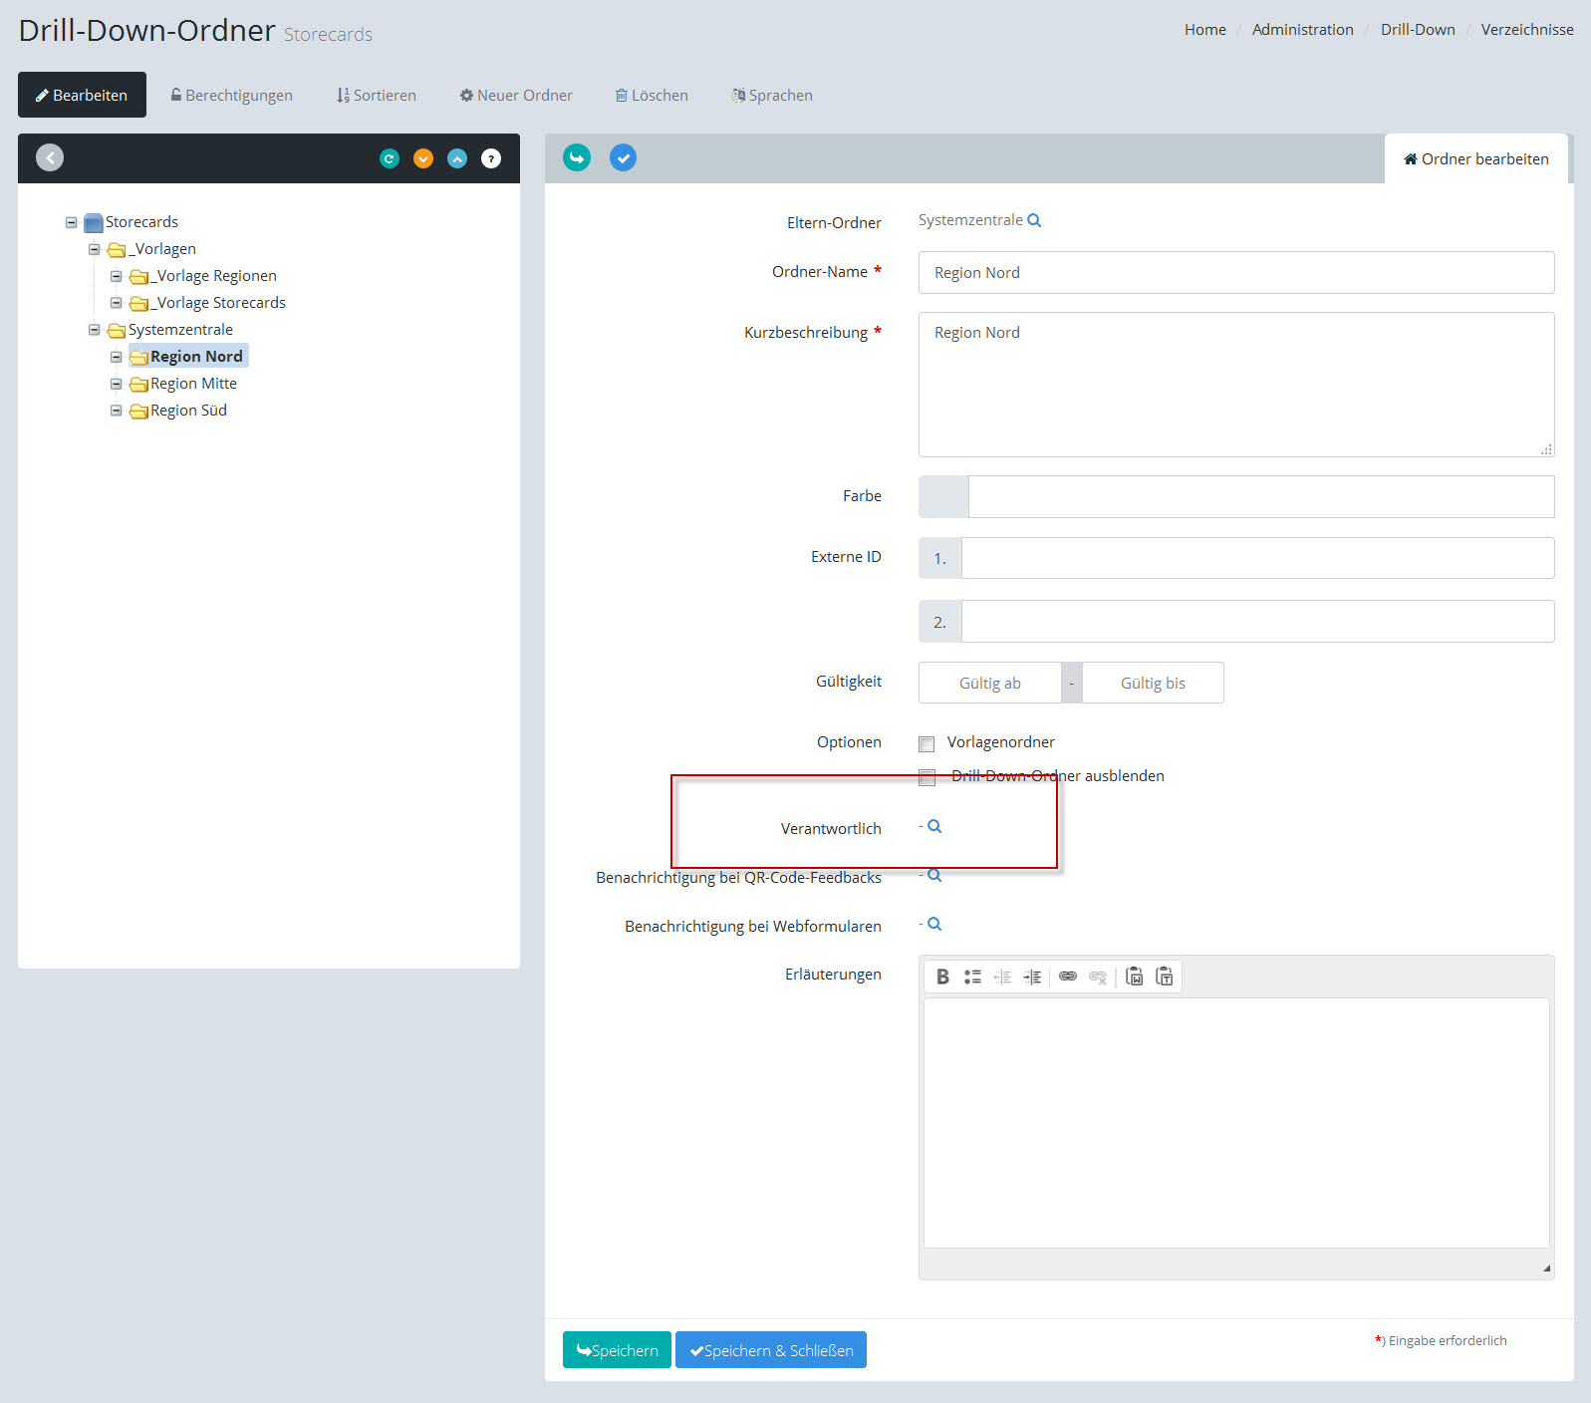
Task: Go to Administration breadcrumb link
Action: [1302, 30]
